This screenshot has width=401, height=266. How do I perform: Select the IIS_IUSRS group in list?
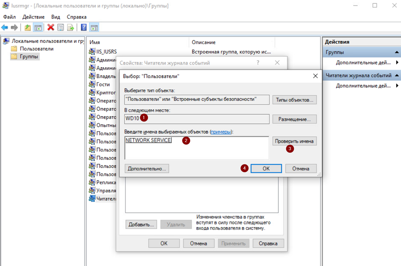tap(106, 52)
